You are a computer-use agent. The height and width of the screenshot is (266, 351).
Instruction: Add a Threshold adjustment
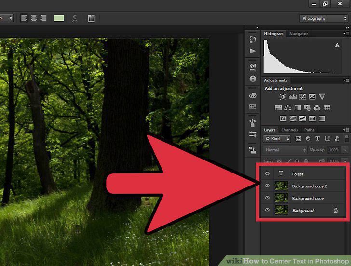(303, 119)
